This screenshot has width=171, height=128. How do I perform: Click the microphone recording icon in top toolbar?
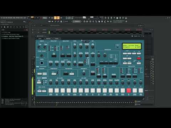(111, 18)
